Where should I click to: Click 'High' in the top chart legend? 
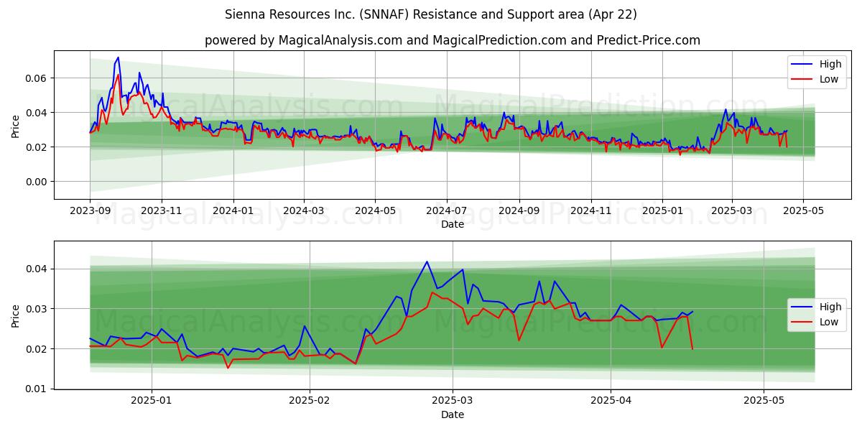[830, 64]
